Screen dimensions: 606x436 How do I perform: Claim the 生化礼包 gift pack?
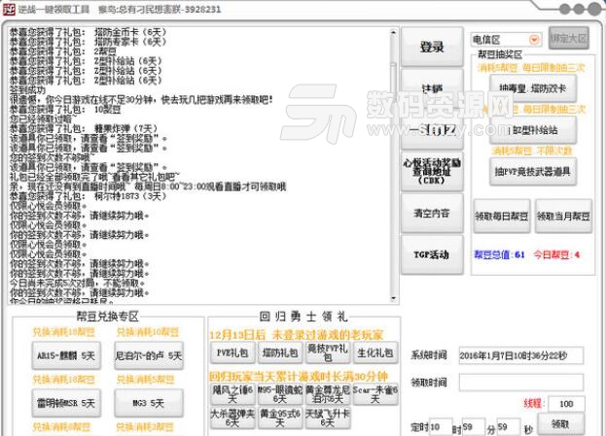click(375, 352)
